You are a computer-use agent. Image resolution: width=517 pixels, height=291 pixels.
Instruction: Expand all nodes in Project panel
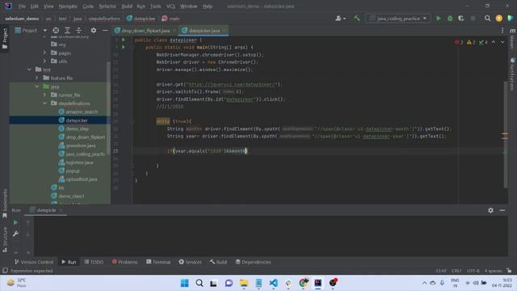pos(67,31)
